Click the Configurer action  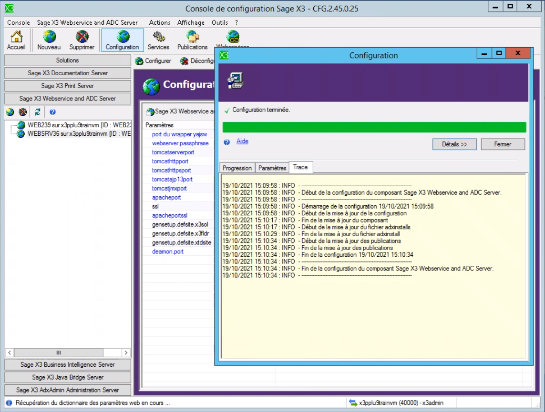[153, 61]
